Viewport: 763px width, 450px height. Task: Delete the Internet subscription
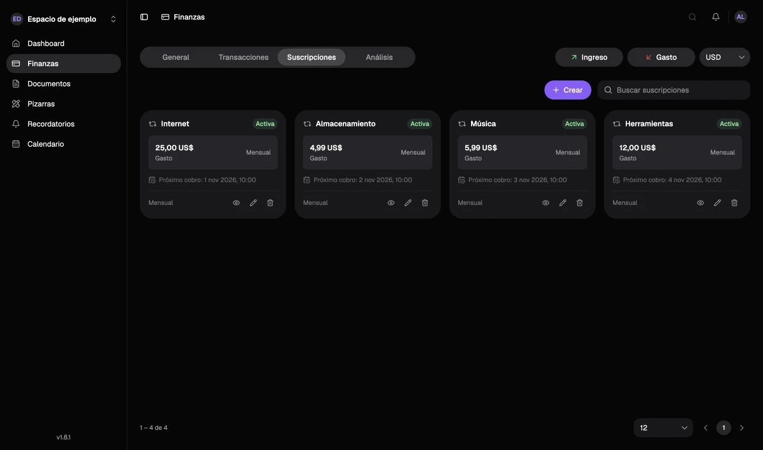(x=270, y=203)
